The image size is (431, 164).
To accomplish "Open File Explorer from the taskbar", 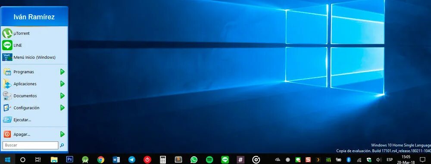I will (x=54, y=160).
